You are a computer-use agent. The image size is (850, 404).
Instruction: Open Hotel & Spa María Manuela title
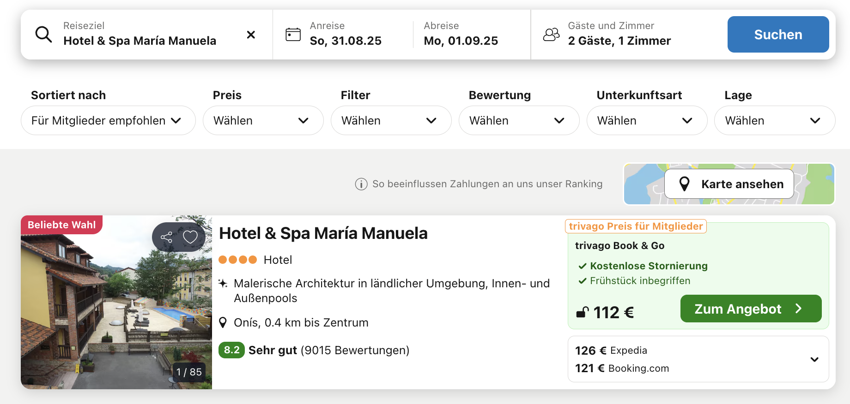(x=323, y=233)
